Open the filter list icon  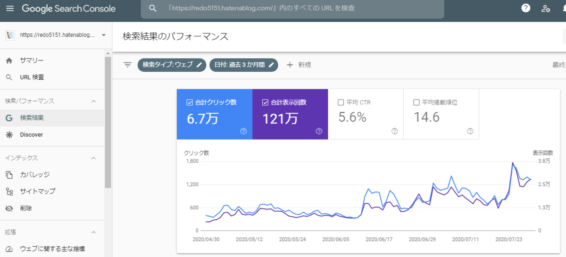(x=127, y=65)
